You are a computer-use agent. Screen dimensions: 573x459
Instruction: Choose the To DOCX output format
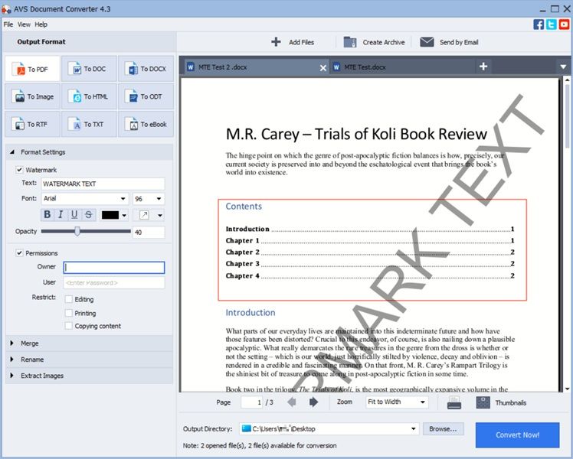[x=146, y=69]
